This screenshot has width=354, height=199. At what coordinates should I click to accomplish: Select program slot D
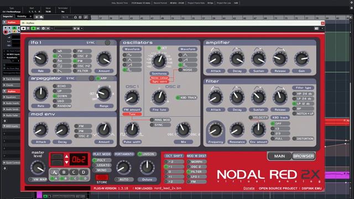pos(84,172)
